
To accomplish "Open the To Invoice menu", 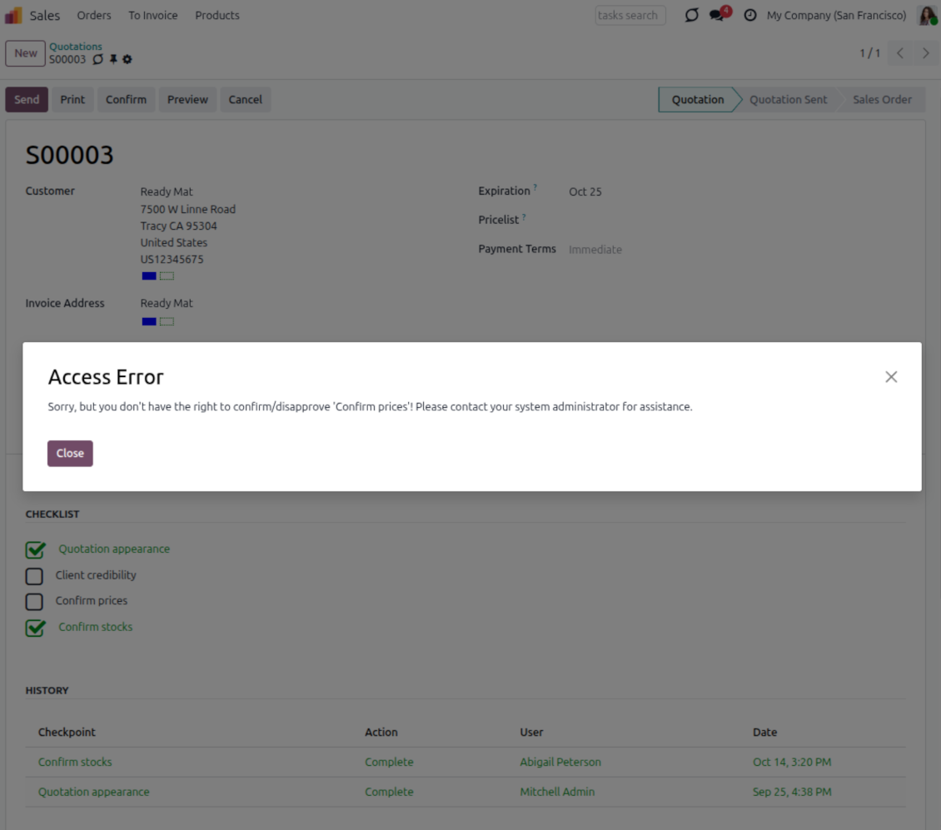I will (152, 15).
